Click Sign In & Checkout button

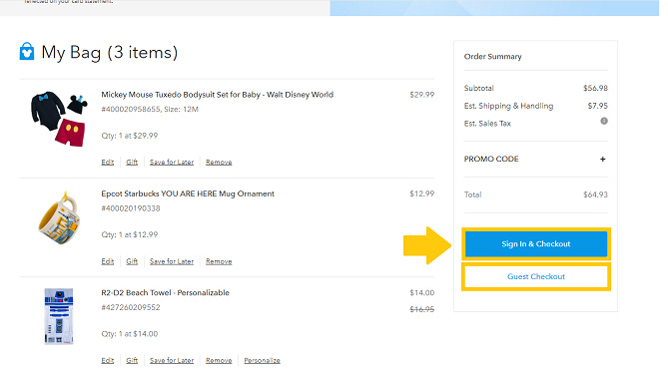point(536,244)
